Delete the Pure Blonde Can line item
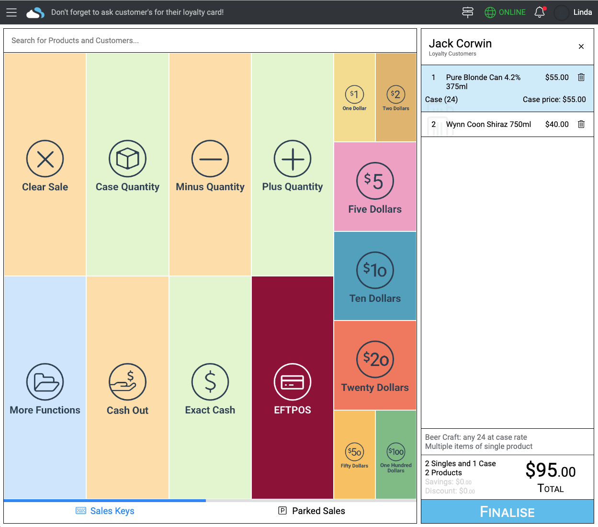This screenshot has height=527, width=598. (581, 77)
